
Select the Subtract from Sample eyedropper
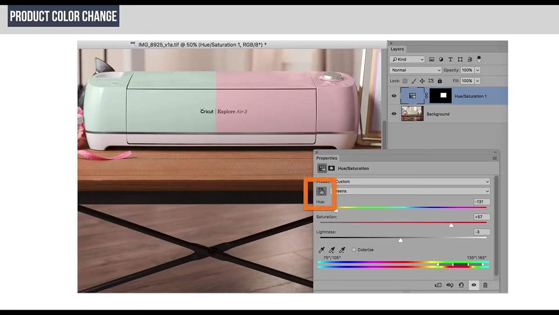click(x=342, y=250)
